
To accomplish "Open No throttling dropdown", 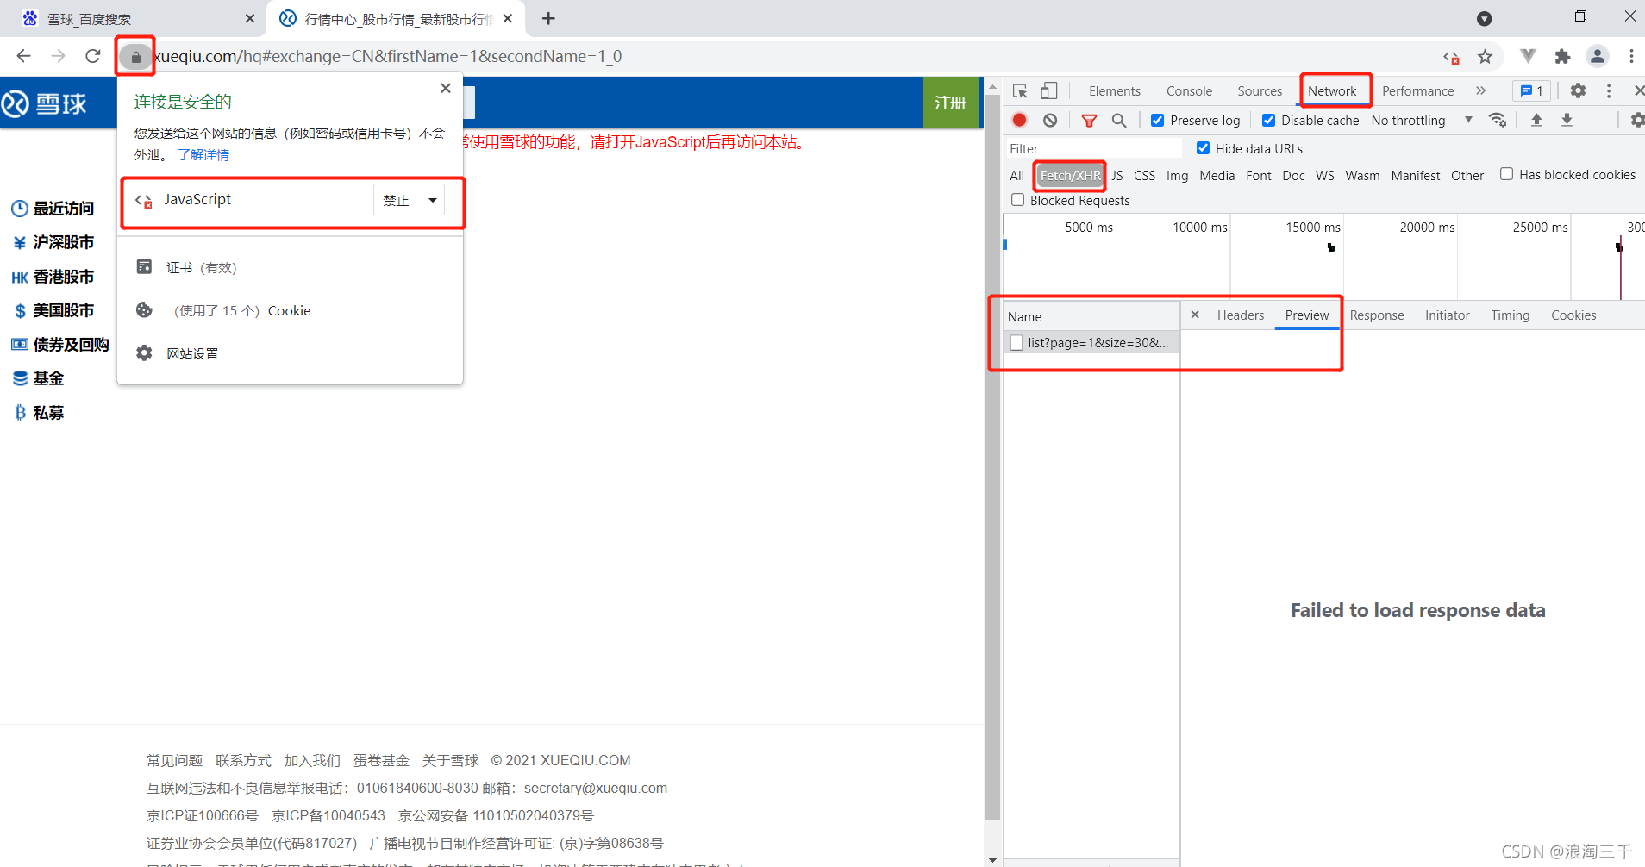I will point(1422,121).
